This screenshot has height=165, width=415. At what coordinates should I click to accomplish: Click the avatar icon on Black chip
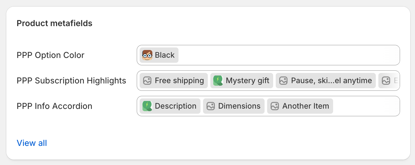[147, 55]
